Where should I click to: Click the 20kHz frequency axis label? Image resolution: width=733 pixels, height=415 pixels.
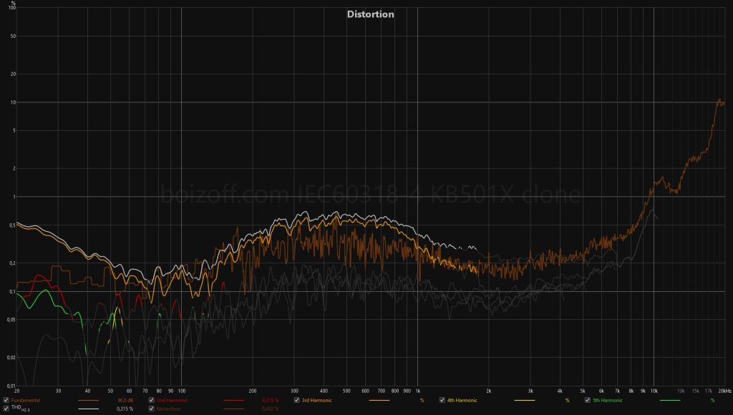click(724, 391)
